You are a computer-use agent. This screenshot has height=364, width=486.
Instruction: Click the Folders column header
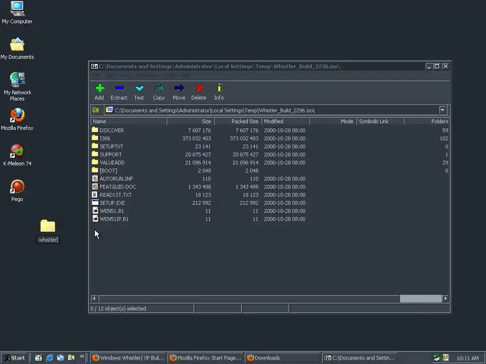(427, 121)
